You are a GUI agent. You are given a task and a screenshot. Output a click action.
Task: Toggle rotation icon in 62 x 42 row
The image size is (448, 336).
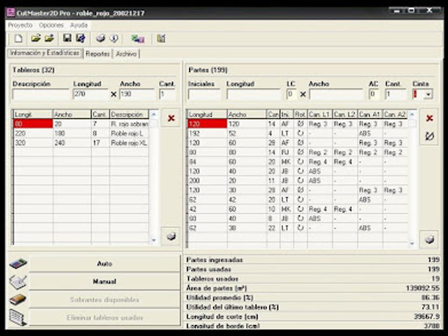pyautogui.click(x=300, y=199)
